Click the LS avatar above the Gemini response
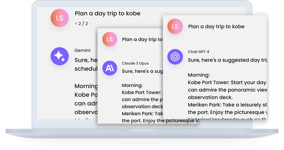 point(59,18)
